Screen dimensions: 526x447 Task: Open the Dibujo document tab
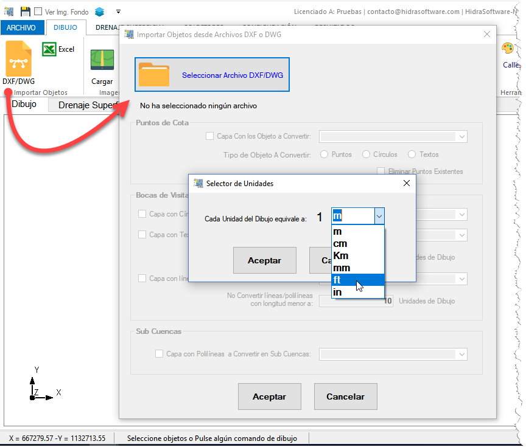24,104
